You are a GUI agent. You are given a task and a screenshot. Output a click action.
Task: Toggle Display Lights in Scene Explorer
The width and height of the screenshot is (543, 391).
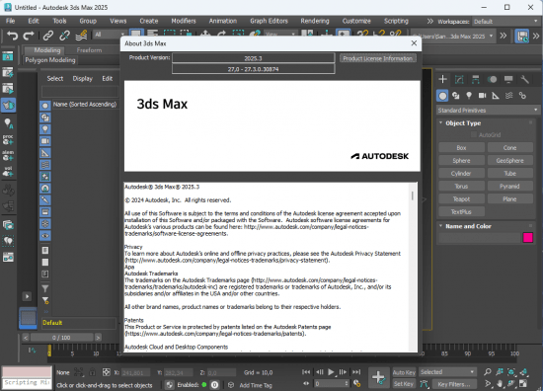pyautogui.click(x=45, y=129)
